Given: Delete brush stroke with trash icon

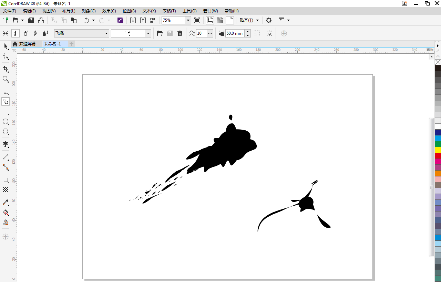Looking at the screenshot, I should (x=180, y=33).
